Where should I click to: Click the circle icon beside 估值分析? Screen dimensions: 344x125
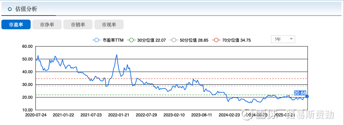9,9
